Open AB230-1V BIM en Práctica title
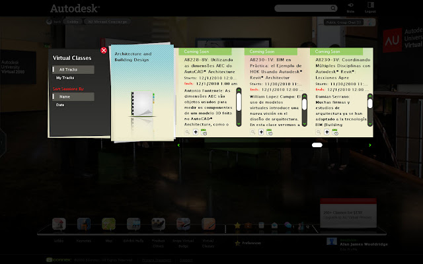 tap(276, 69)
